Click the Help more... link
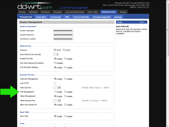The width and height of the screenshot is (169, 127). (142, 22)
